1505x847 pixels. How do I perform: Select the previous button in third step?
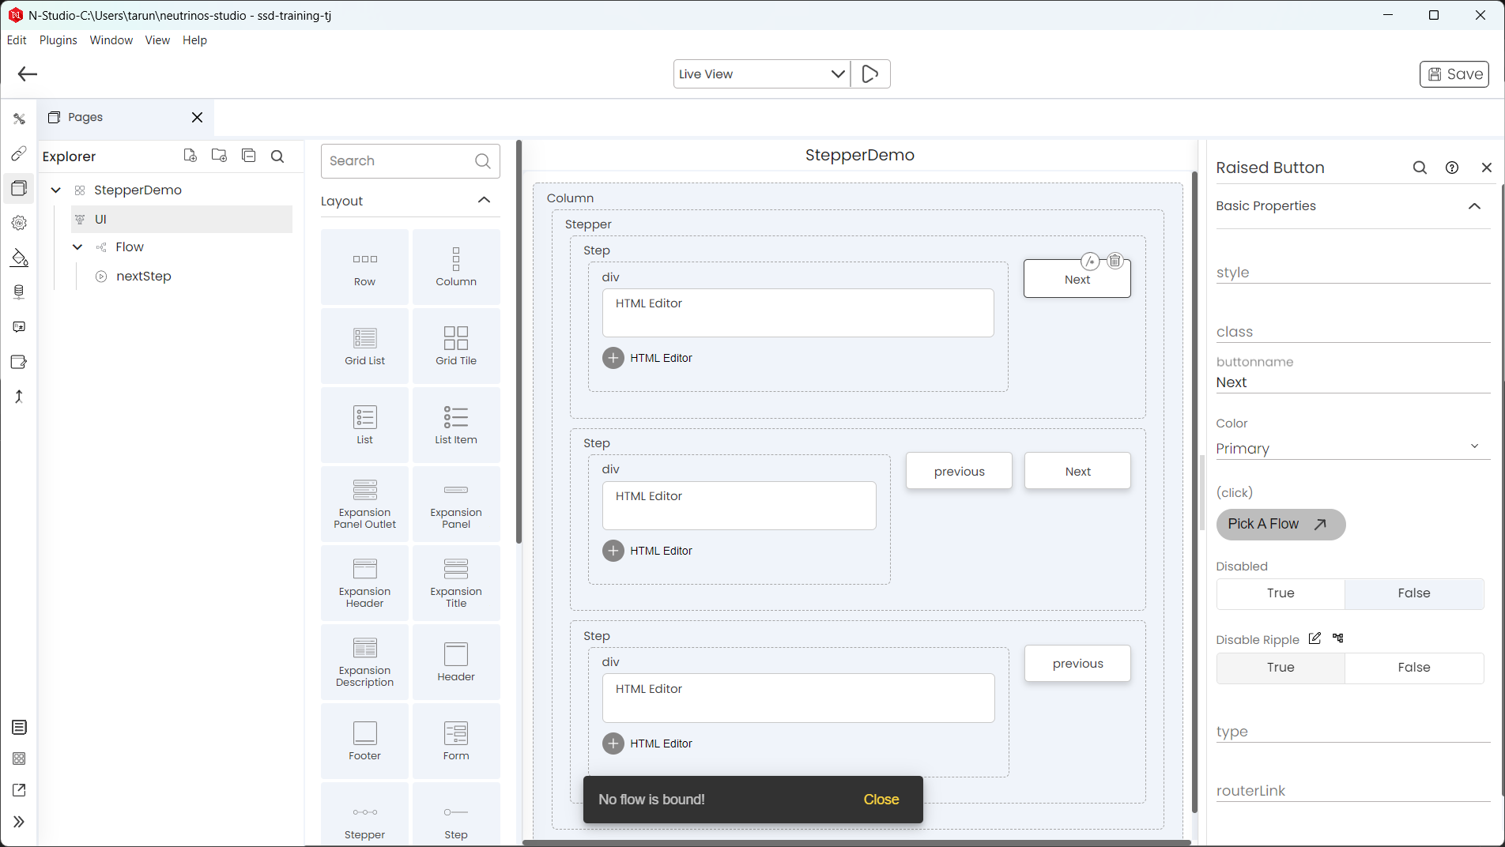click(1077, 664)
